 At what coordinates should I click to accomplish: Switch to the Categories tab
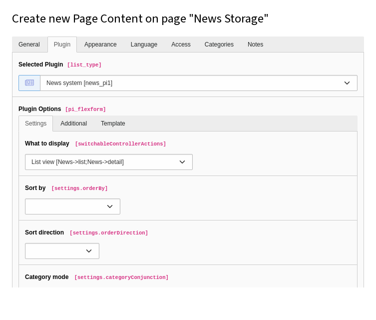coord(219,44)
